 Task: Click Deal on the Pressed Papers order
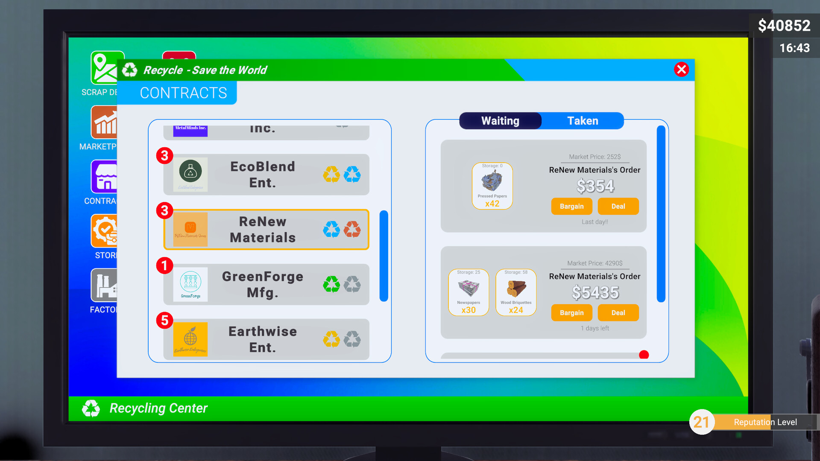[618, 206]
